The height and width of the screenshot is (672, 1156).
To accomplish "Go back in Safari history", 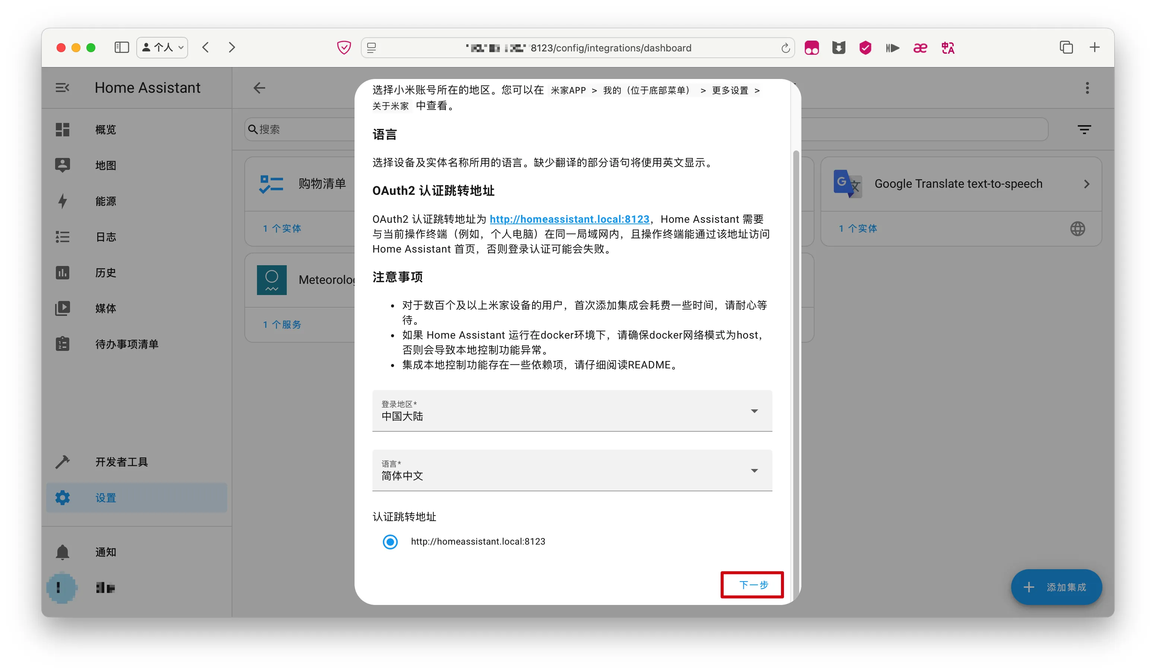I will click(206, 48).
